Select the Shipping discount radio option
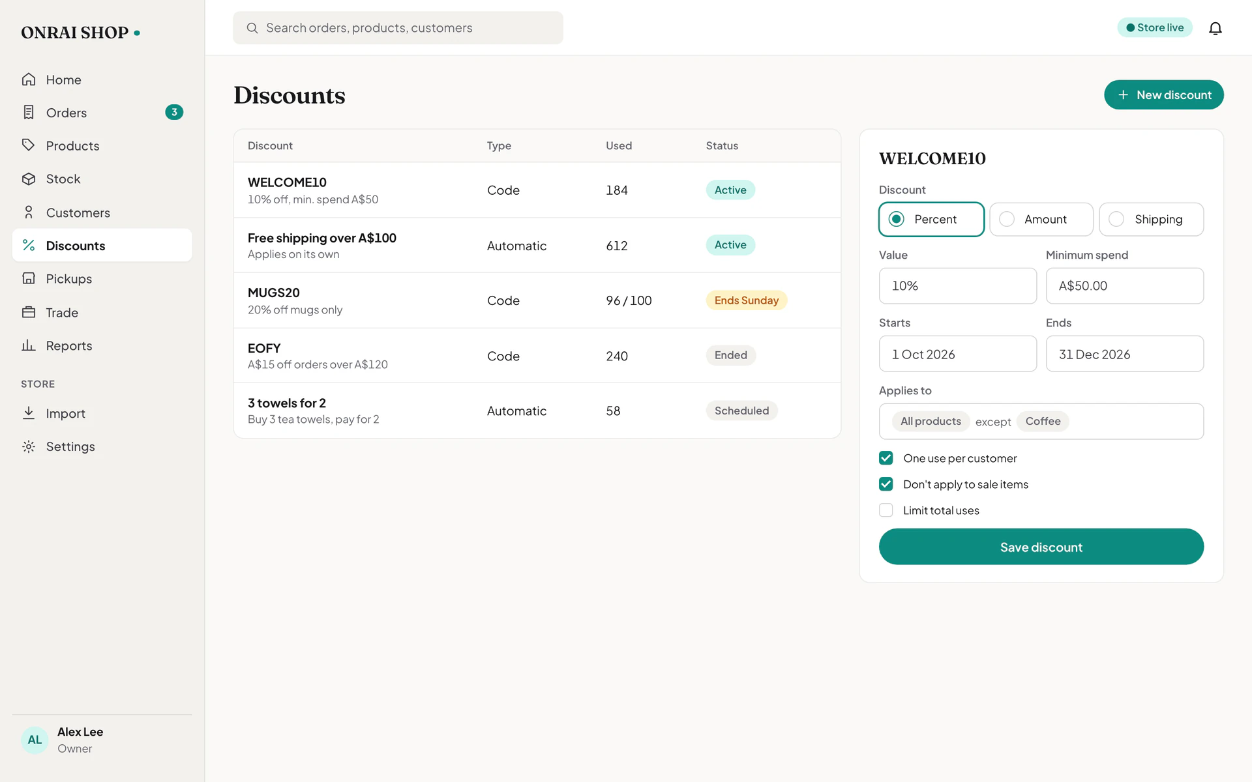Image resolution: width=1252 pixels, height=782 pixels. [x=1151, y=219]
